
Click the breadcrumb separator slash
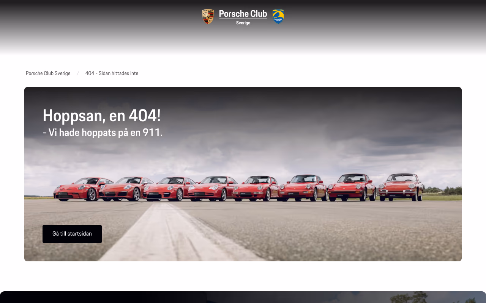[78, 73]
